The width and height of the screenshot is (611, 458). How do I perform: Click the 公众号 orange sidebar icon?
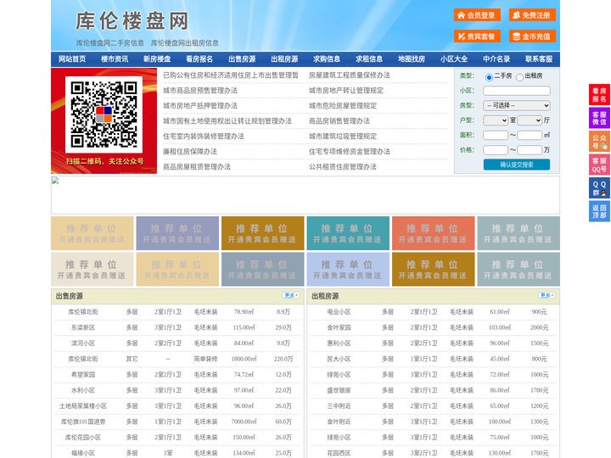coord(599,142)
